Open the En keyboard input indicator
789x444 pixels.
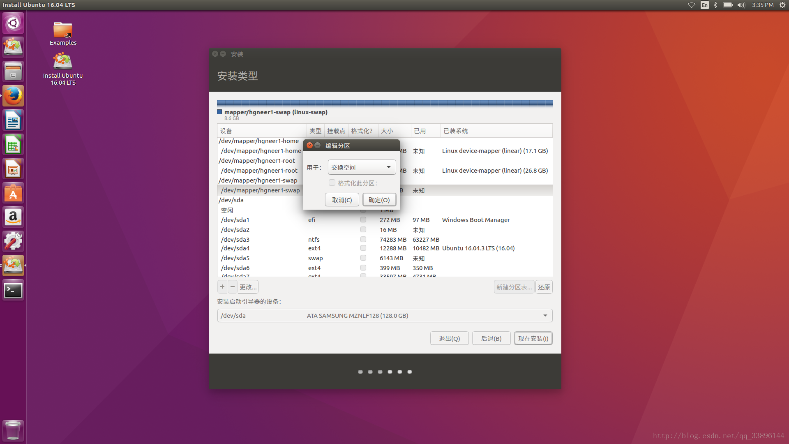pos(705,5)
